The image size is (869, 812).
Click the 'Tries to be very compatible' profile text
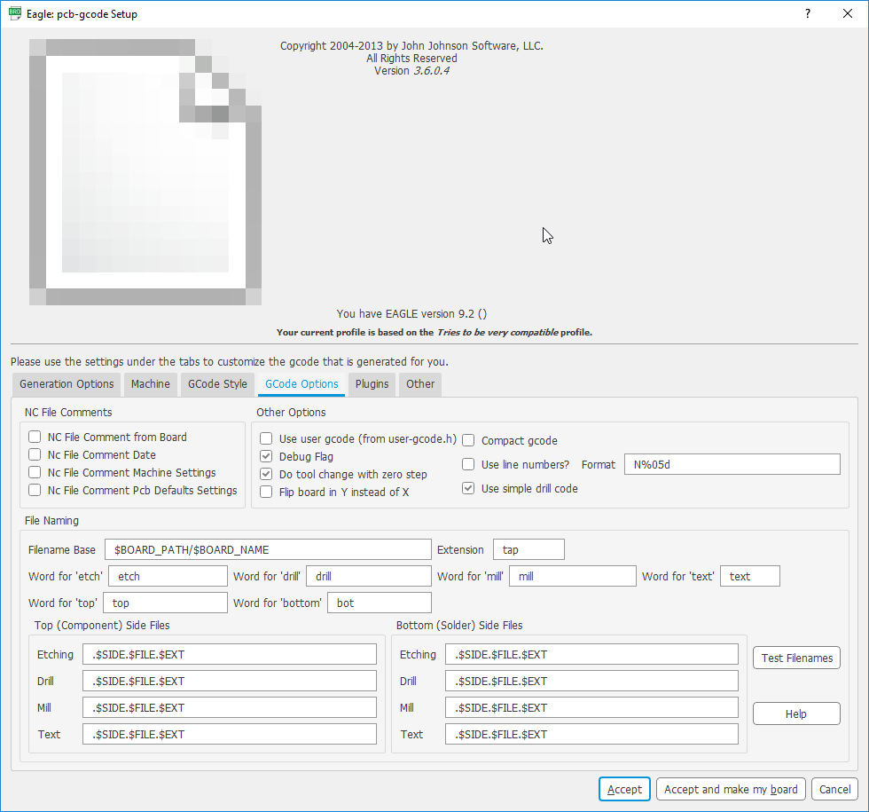tap(497, 332)
